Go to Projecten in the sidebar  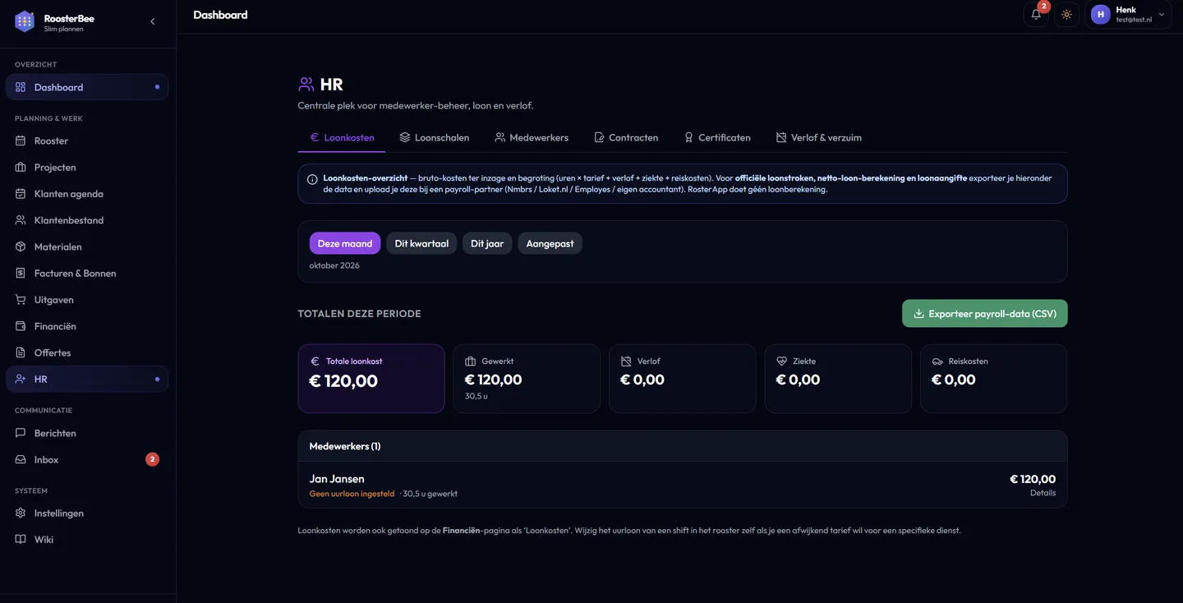pyautogui.click(x=87, y=167)
